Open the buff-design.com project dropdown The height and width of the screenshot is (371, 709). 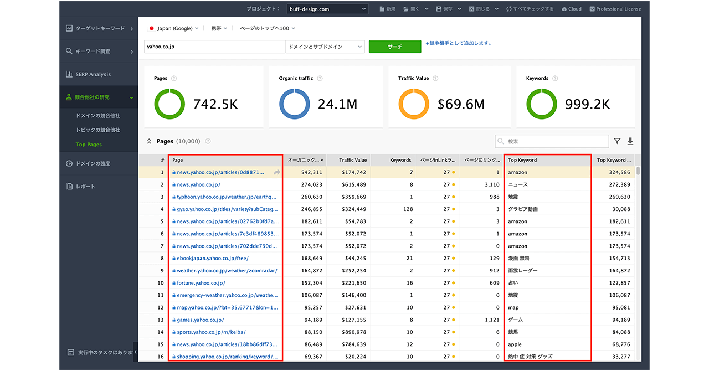[327, 9]
